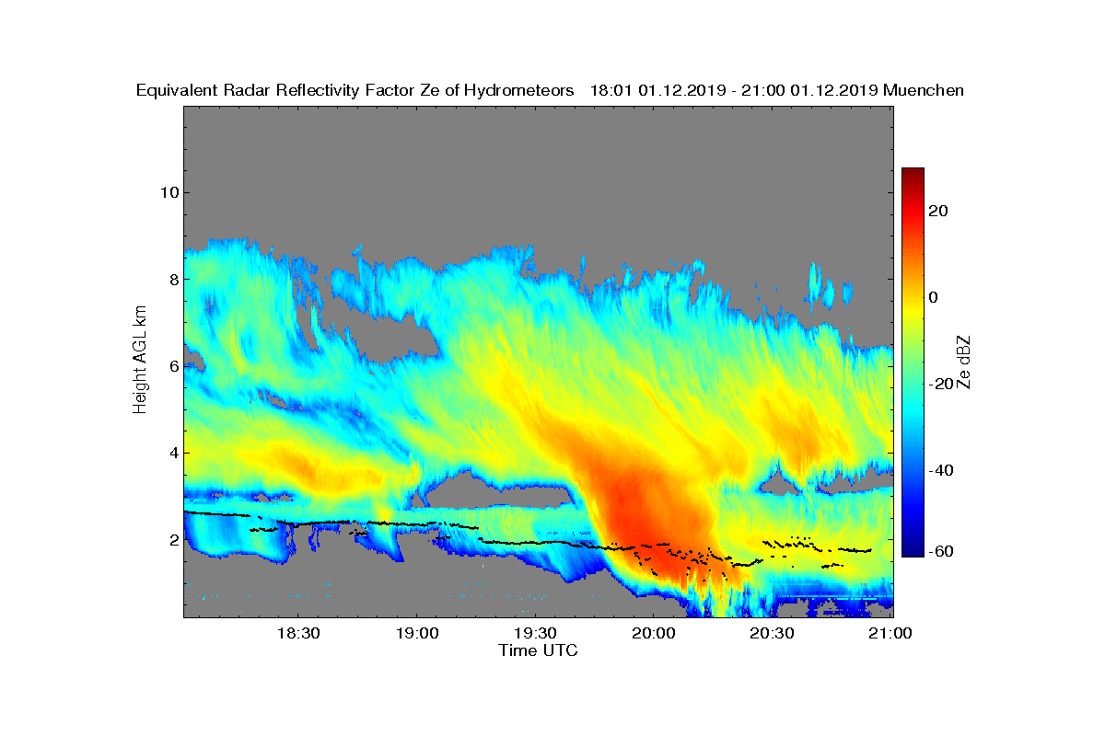The height and width of the screenshot is (736, 1105).
Task: Click the "Time UTC" axis label
Action: coord(539,650)
